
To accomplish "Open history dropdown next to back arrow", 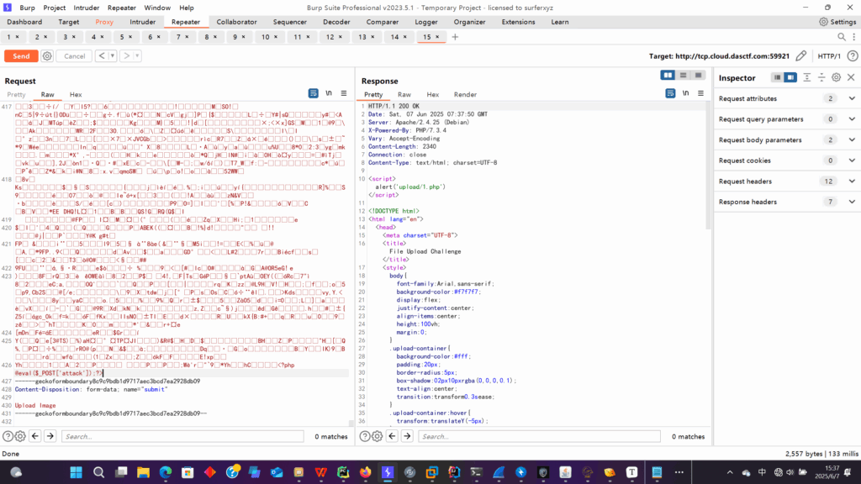I will pyautogui.click(x=113, y=56).
